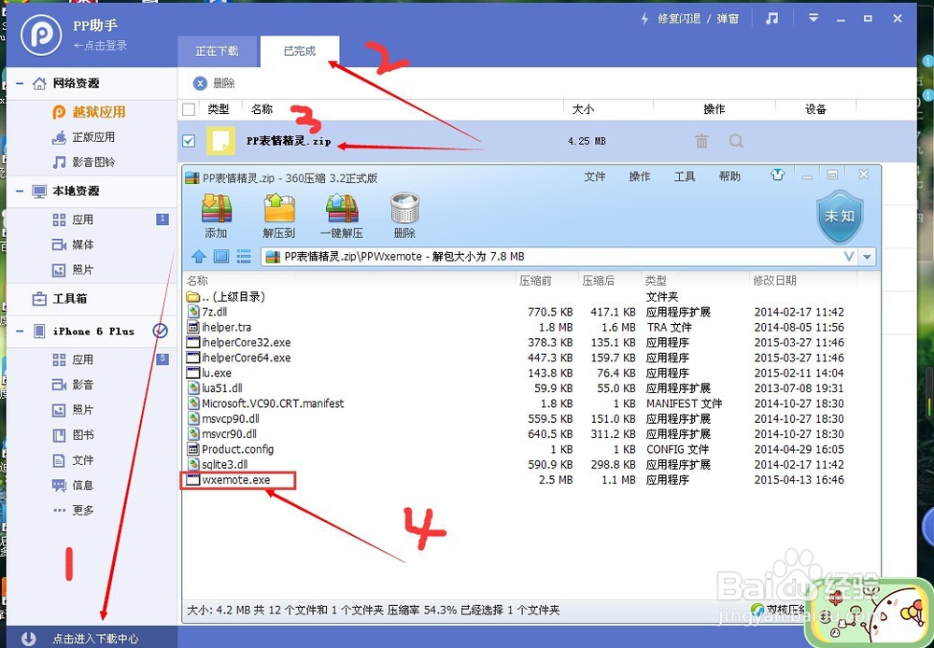
Task: Click 一键解压 toolbar icon
Action: 342,216
